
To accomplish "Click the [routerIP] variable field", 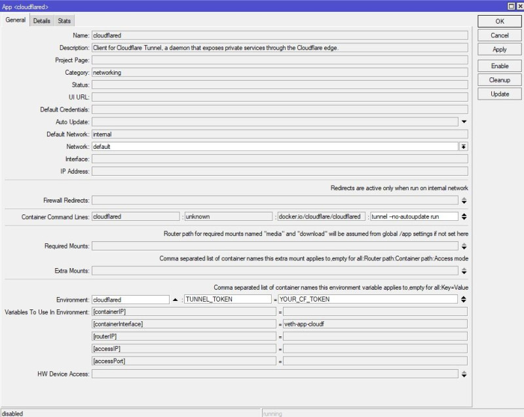I will 184,336.
